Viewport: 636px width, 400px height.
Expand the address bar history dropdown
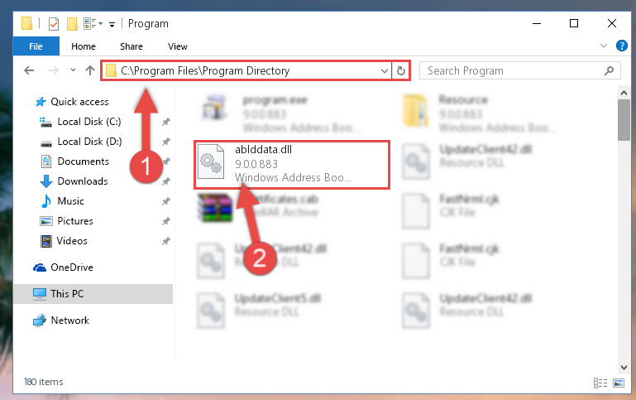384,71
